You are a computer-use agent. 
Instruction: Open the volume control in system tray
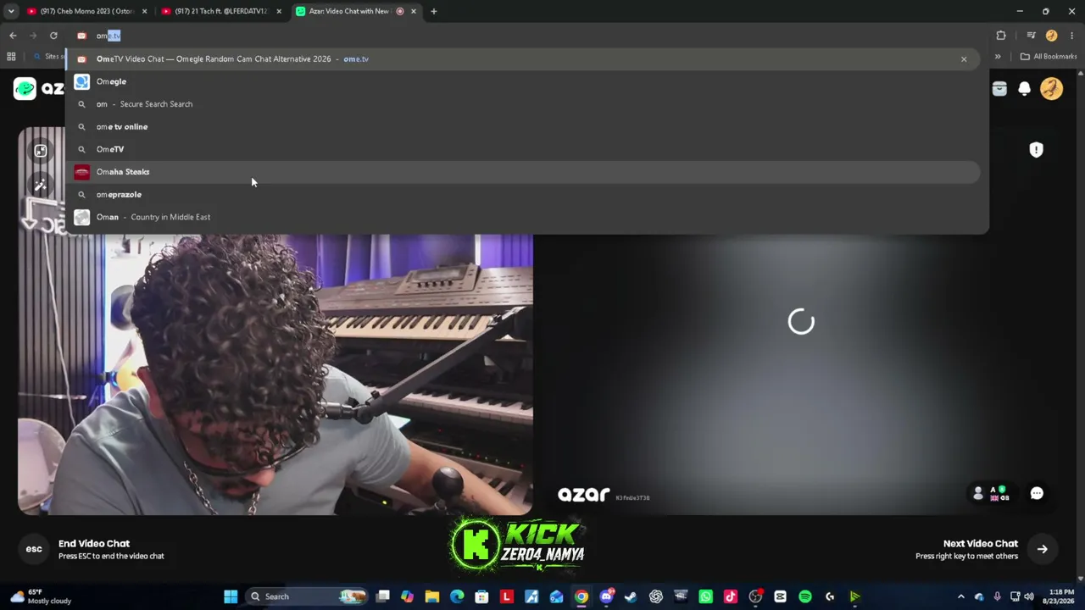(x=1028, y=596)
